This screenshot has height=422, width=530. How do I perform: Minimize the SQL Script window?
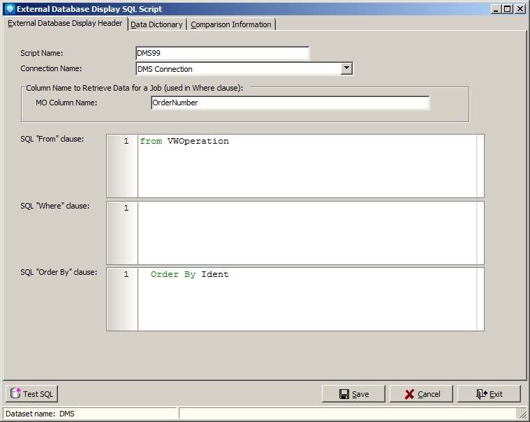tap(496, 9)
